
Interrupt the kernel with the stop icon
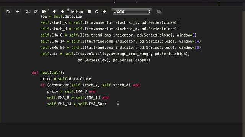(89, 11)
